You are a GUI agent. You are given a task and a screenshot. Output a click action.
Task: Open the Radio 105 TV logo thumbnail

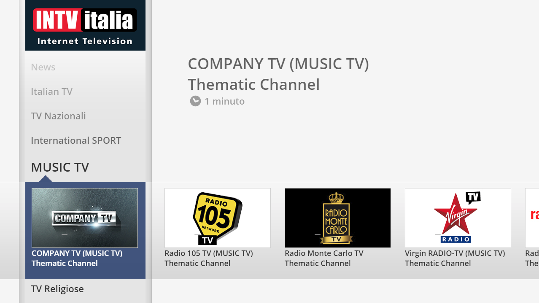218,218
